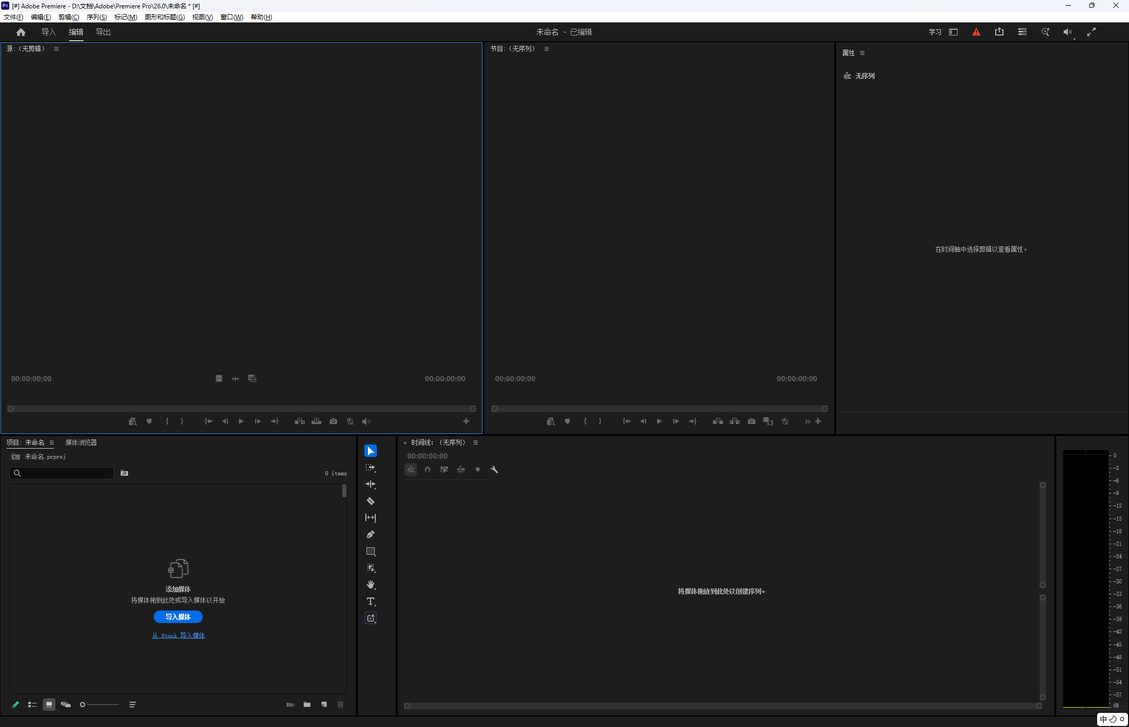
Task: Open the 文件(F) menu
Action: [14, 17]
